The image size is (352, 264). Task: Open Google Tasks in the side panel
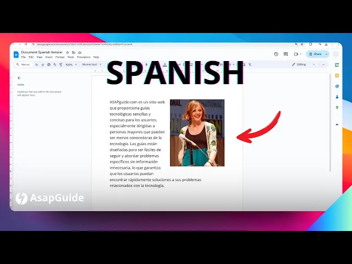337,86
